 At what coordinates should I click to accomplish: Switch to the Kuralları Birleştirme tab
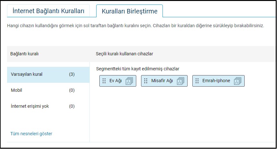[x=130, y=12]
